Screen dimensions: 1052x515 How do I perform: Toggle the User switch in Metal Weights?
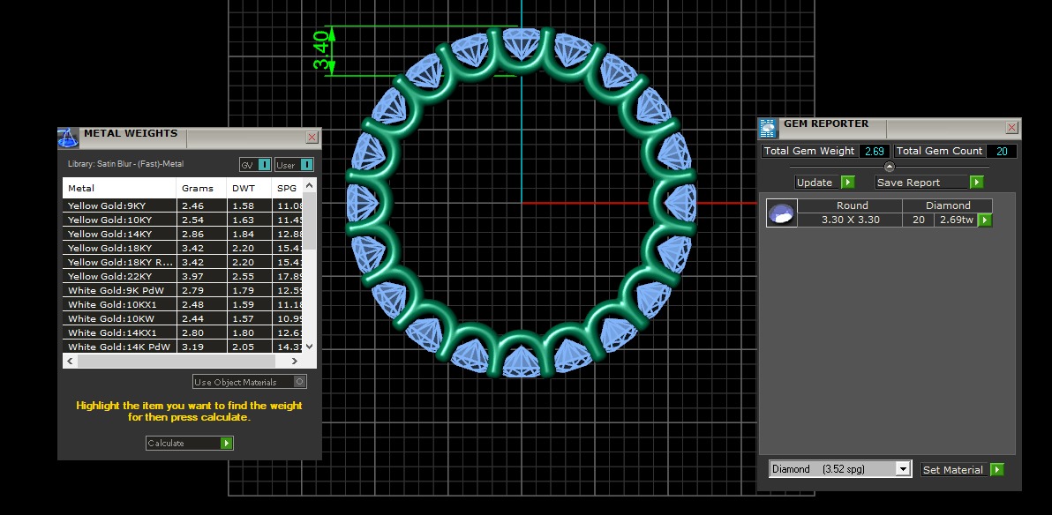pyautogui.click(x=294, y=165)
